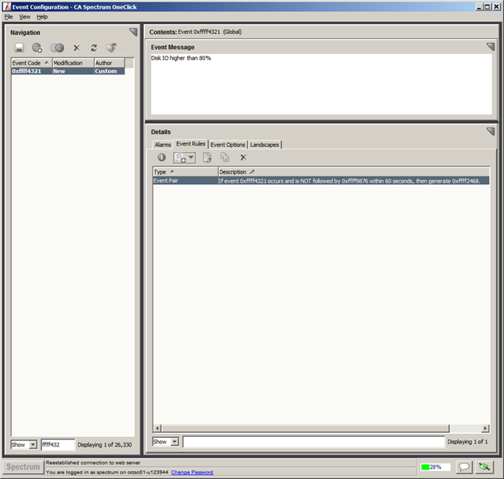Click the empty filter field below the rules table
This screenshot has width=504, height=479.
coord(313,442)
